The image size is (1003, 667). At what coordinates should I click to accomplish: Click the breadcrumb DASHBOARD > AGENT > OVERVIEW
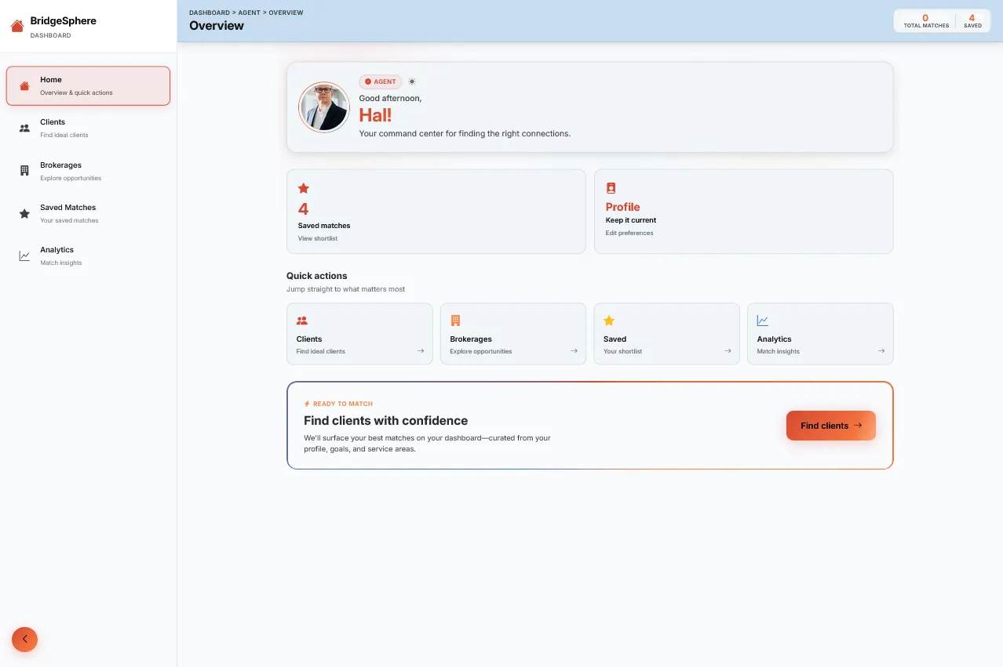coord(246,13)
